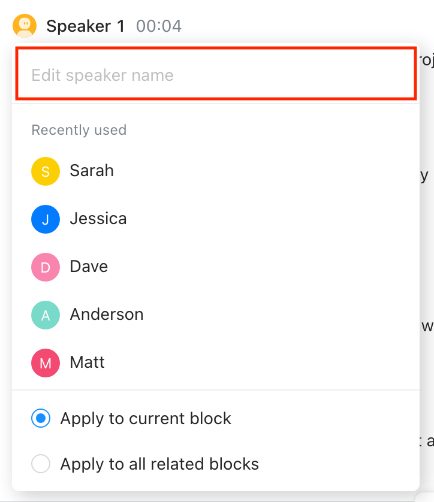Select Jessica from recently used speakers

98,219
